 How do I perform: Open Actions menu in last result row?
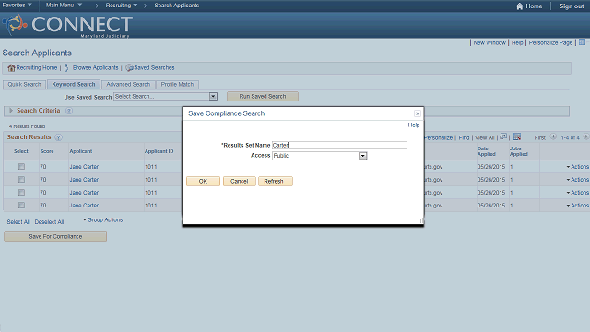[x=578, y=205]
